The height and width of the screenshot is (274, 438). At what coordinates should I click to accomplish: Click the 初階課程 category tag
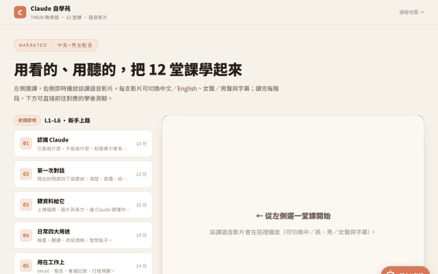coord(27,121)
